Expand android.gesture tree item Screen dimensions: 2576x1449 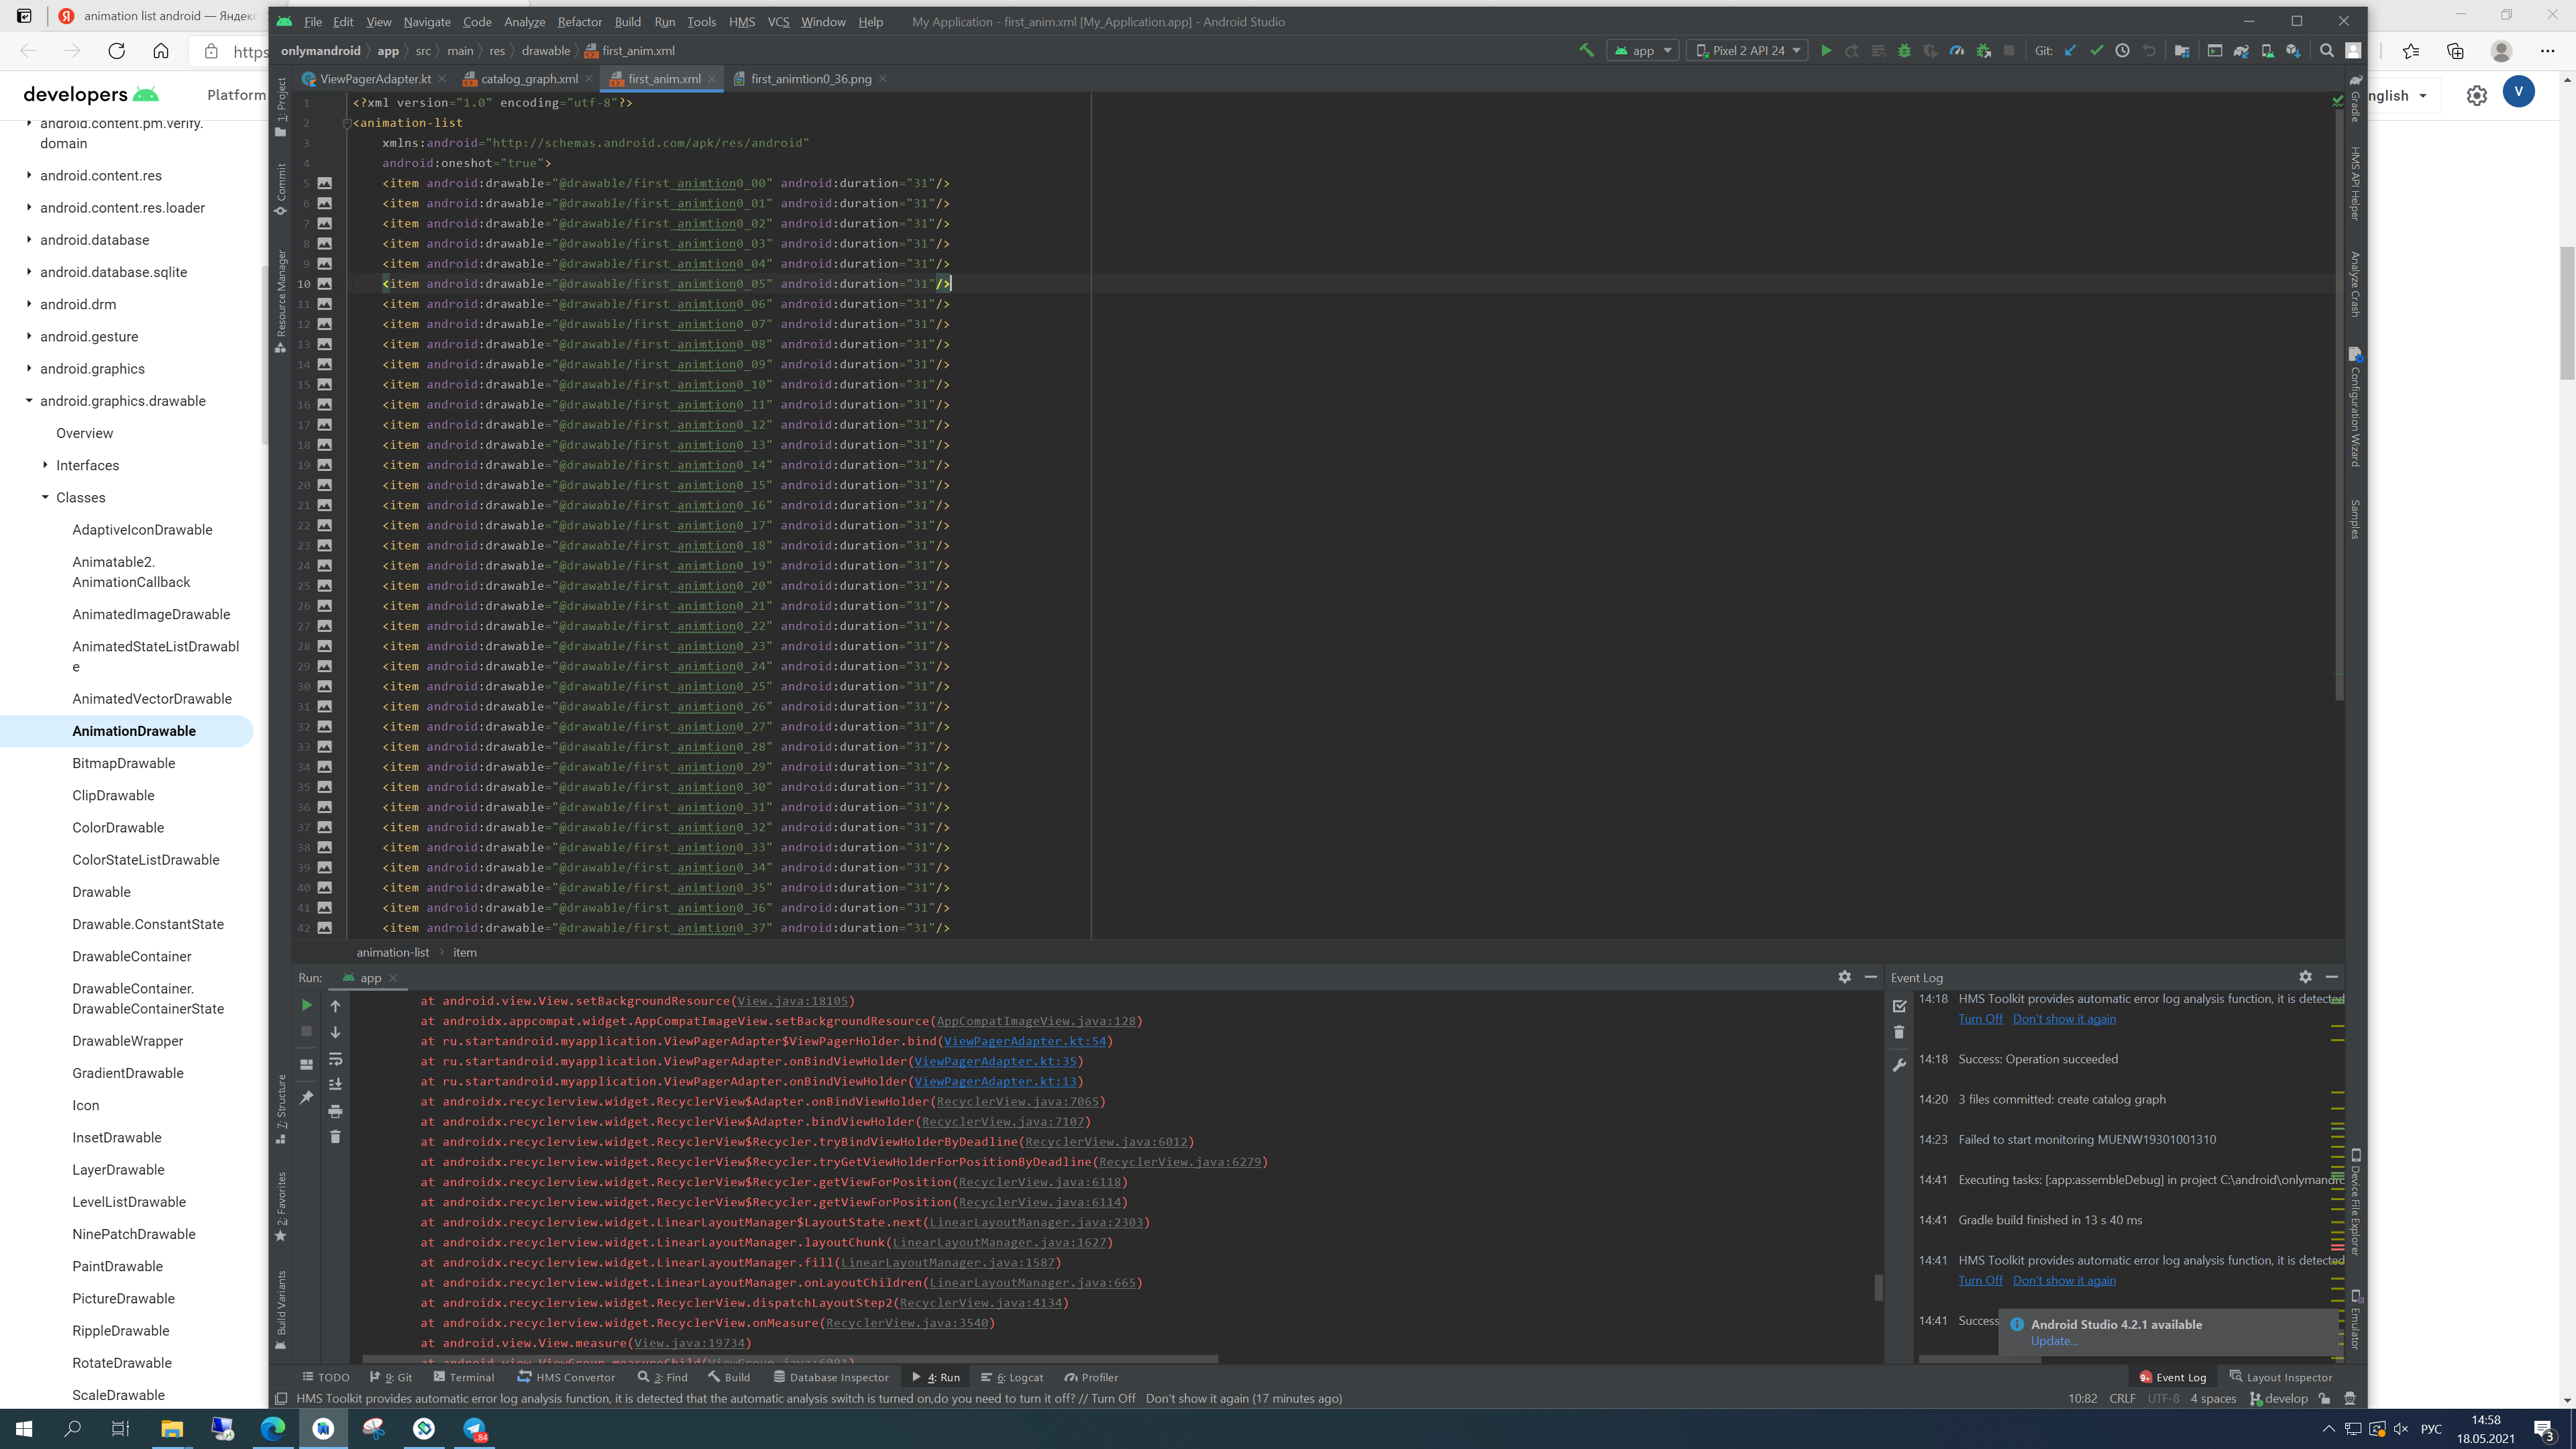(x=28, y=336)
